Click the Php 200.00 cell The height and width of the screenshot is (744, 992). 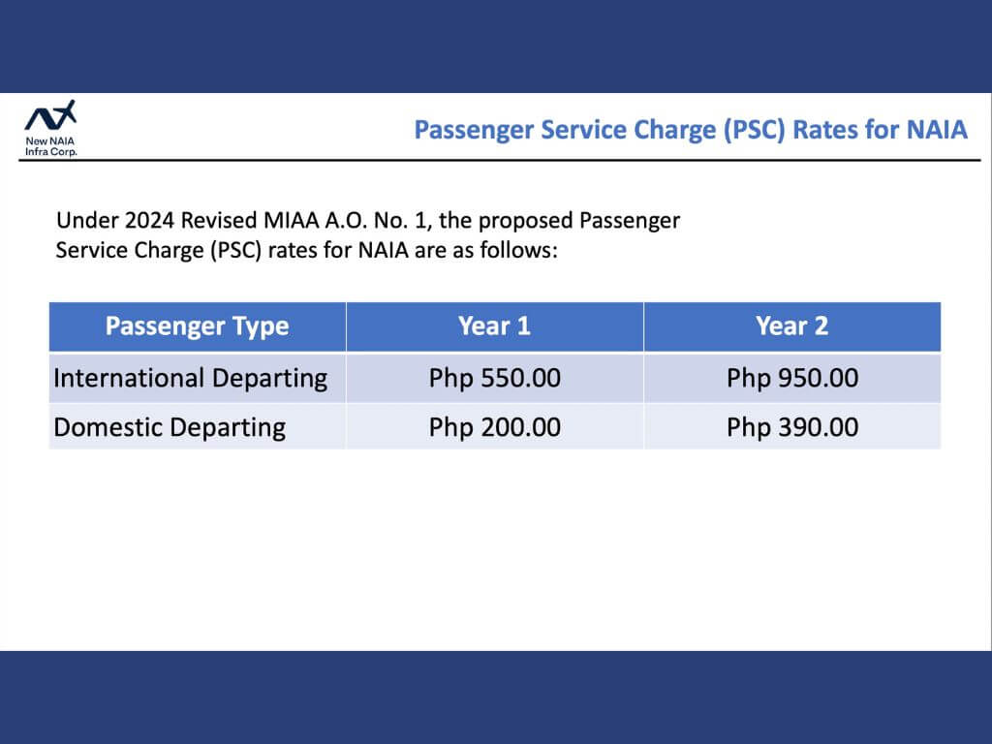click(x=495, y=427)
